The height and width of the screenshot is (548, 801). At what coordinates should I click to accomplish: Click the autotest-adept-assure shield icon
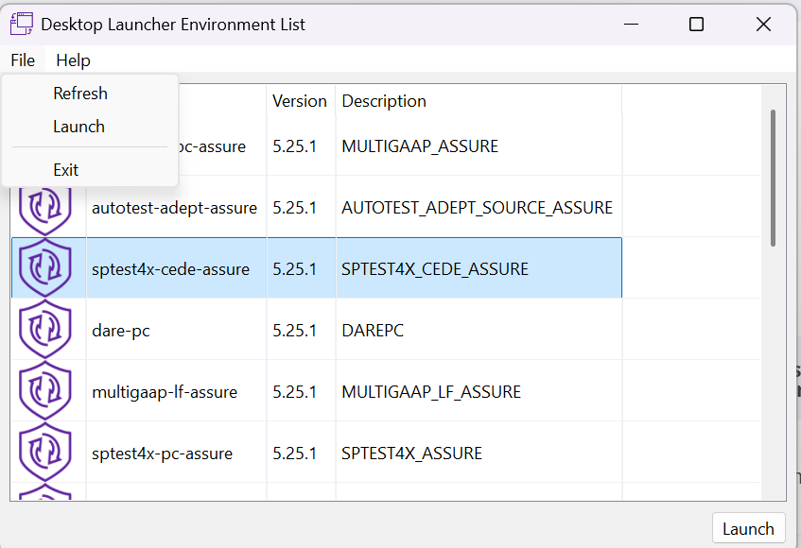tap(45, 207)
